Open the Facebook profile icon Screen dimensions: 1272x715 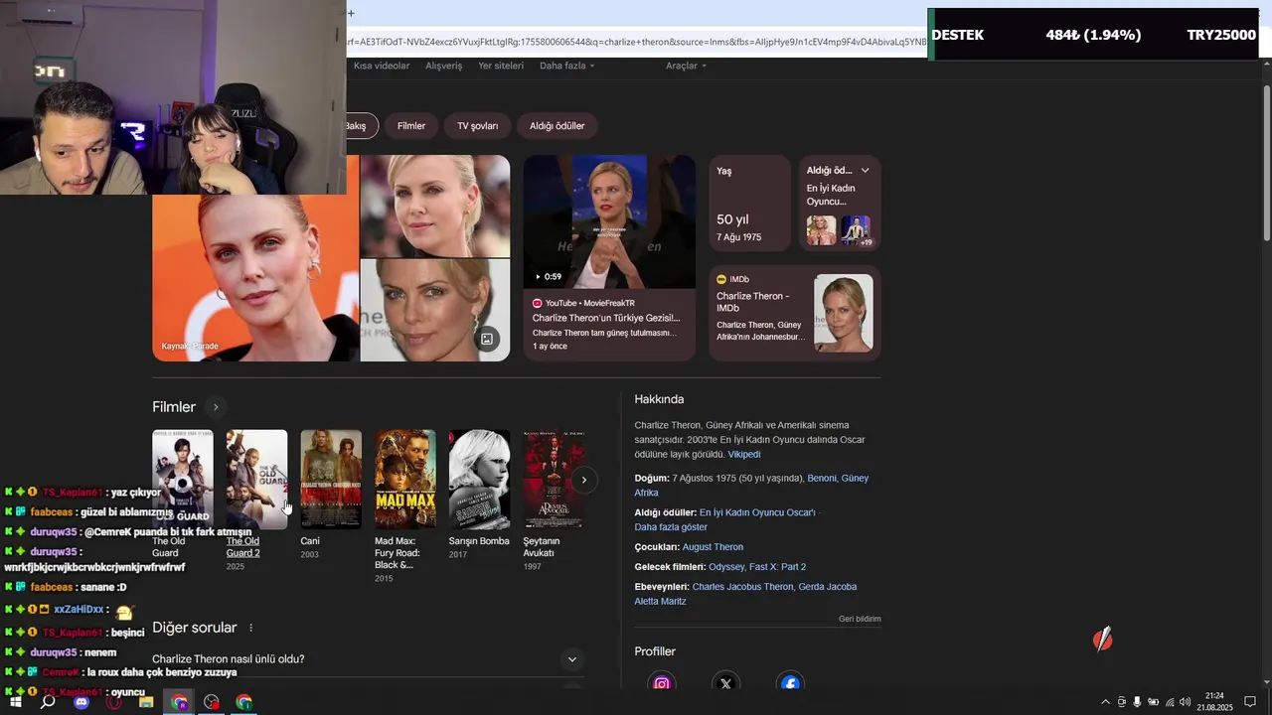[x=790, y=683]
